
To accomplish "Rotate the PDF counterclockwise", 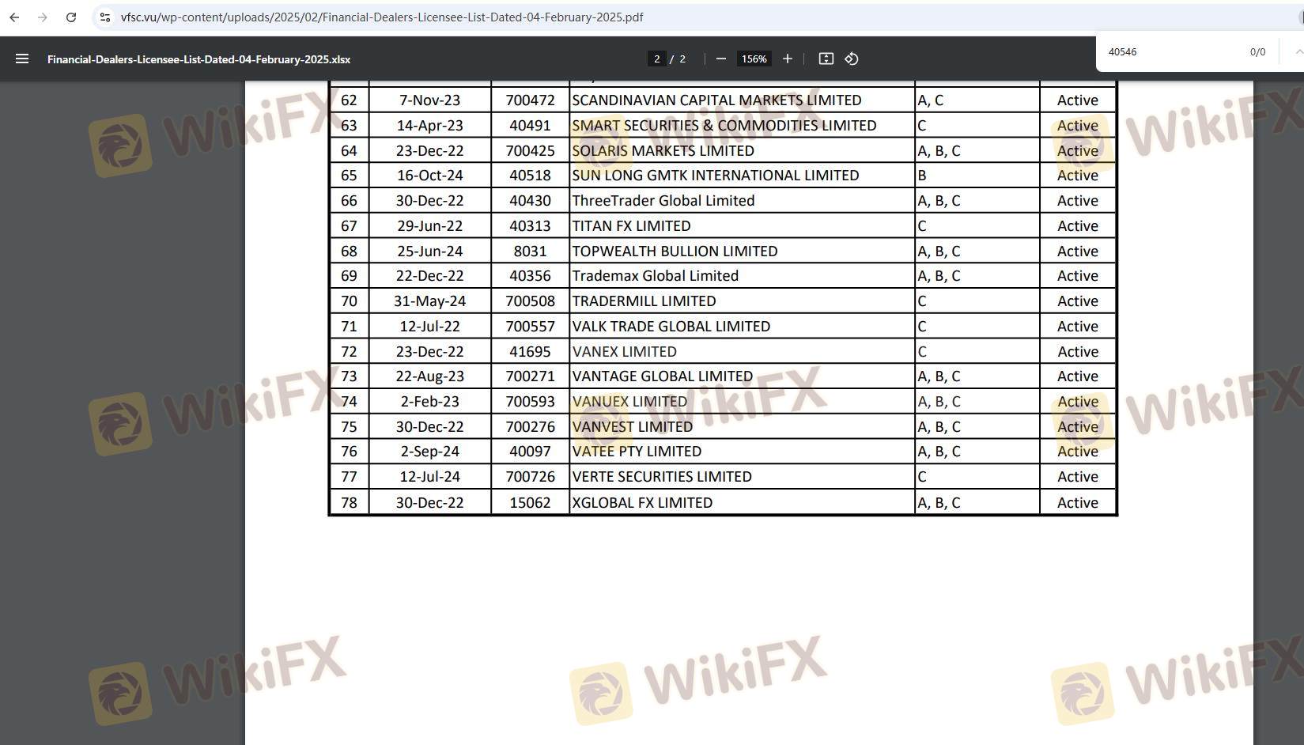I will tap(852, 59).
